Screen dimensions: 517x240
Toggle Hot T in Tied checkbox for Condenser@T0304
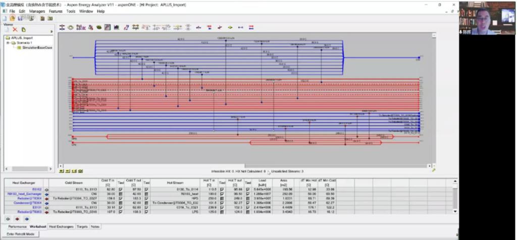[222, 202]
